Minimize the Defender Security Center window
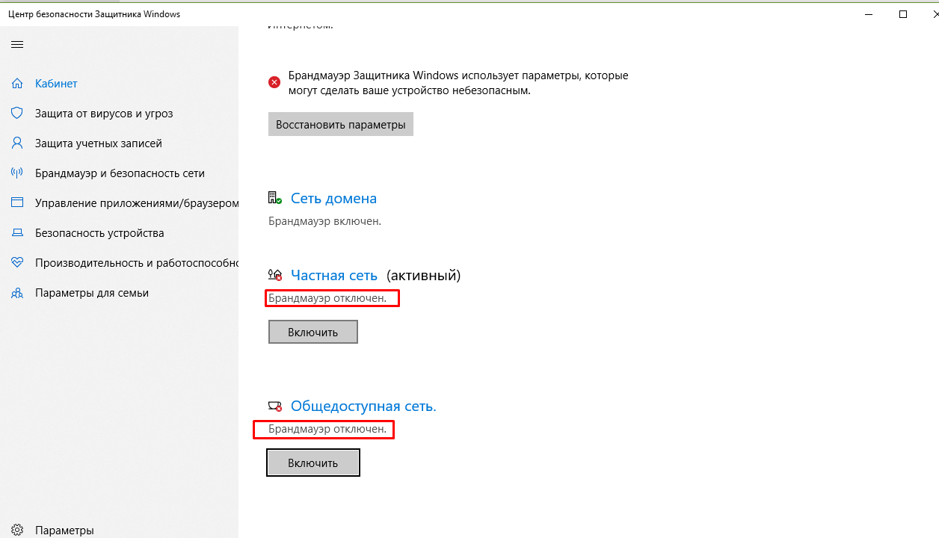 pyautogui.click(x=868, y=14)
